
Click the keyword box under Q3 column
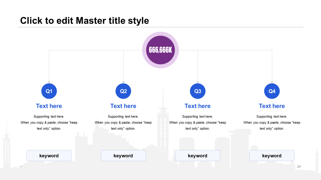pyautogui.click(x=198, y=155)
